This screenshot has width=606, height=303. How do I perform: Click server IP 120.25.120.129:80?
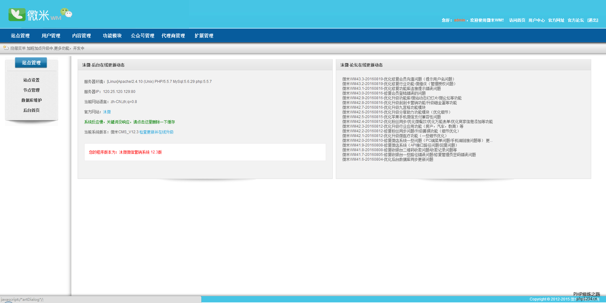(119, 92)
